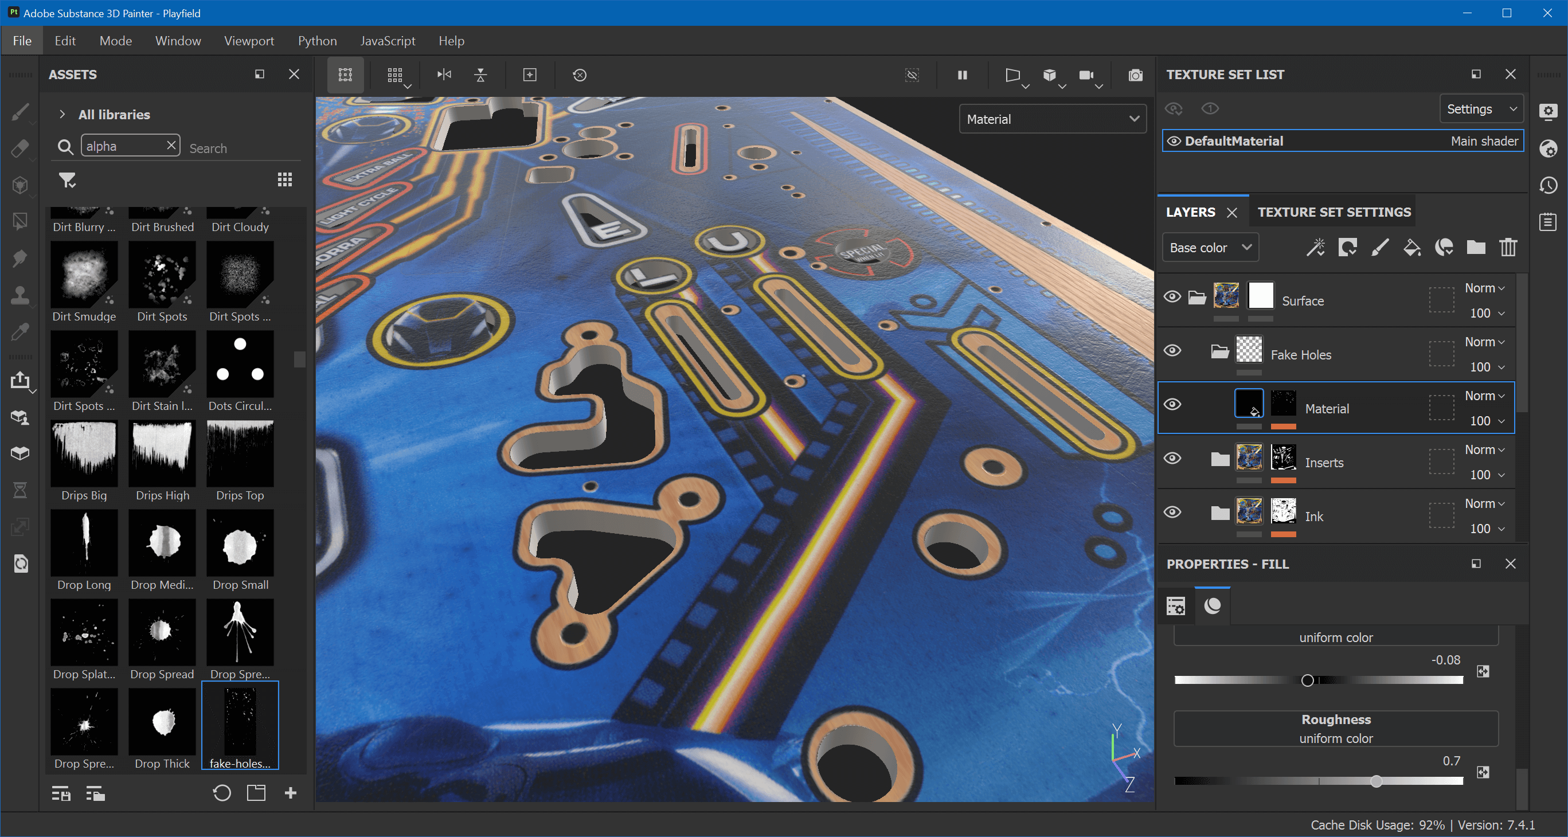Toggle perspective view mode in viewport toolbar

coord(1012,75)
